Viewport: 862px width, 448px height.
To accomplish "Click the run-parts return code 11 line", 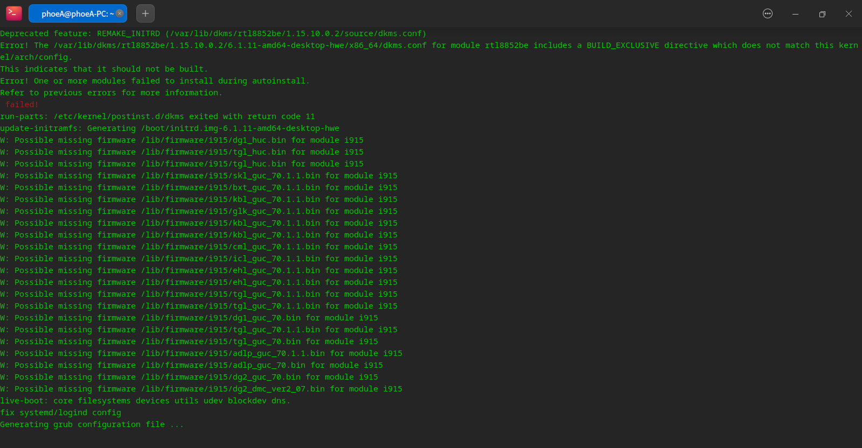I will point(157,116).
